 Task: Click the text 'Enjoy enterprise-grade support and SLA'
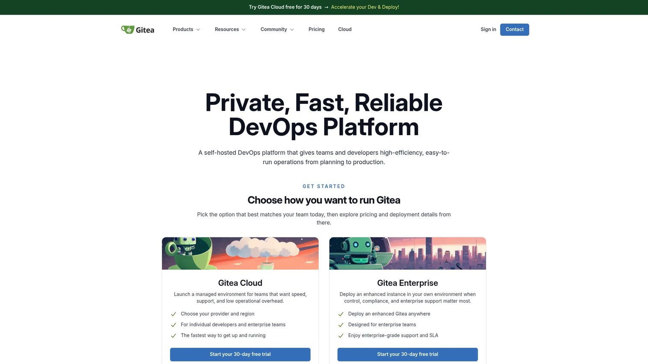pyautogui.click(x=393, y=335)
